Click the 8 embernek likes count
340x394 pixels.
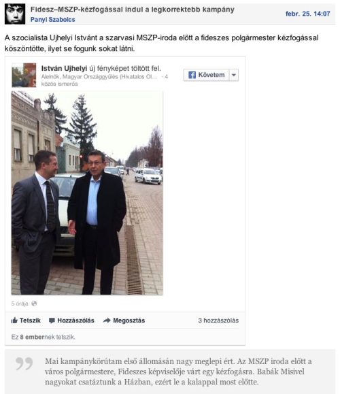[x=37, y=337]
